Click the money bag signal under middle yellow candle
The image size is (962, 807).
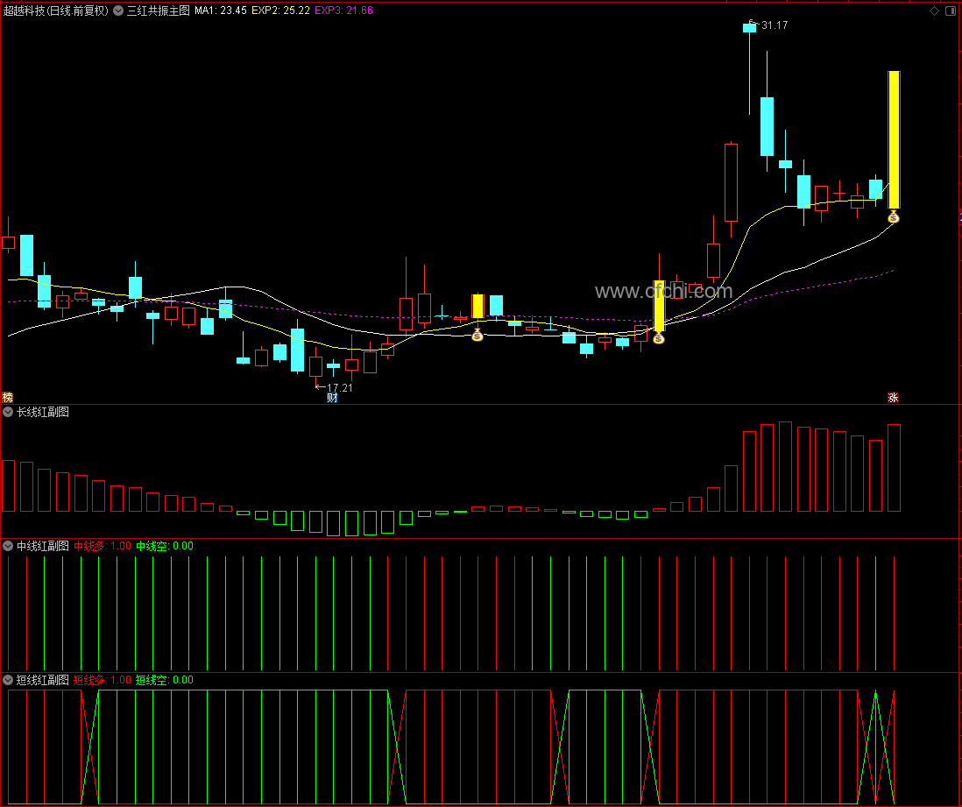coord(658,337)
